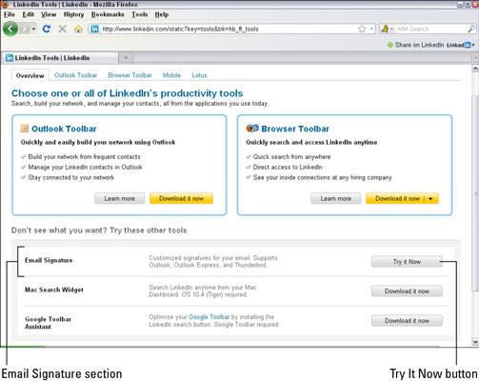Switch to the Outlook Toolbar tab
This screenshot has width=479, height=381.
pyautogui.click(x=75, y=75)
